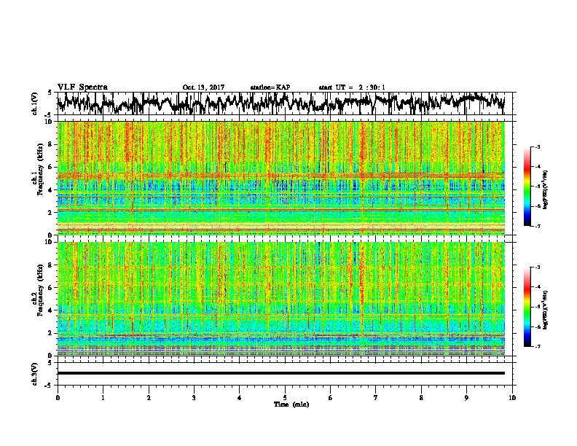Viewport: 577px width, 446px height.
Task: Click the "5" tick on the ch.3(V) axis
Action: 50,362
